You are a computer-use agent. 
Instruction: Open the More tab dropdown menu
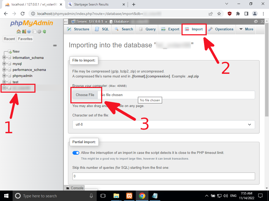pos(246,29)
